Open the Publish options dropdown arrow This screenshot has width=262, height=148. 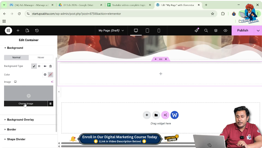pyautogui.click(x=258, y=31)
